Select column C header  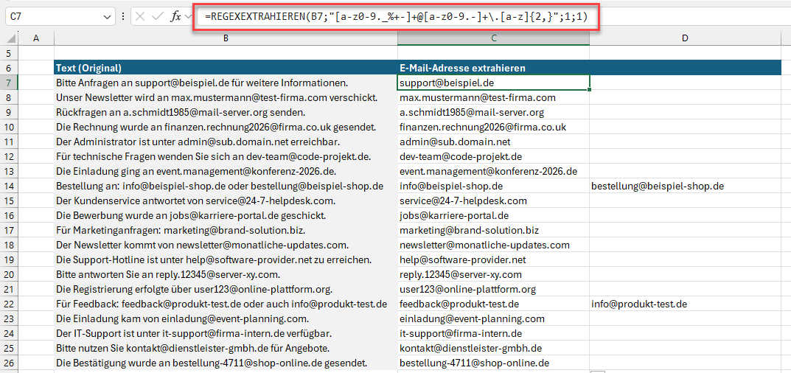[493, 38]
